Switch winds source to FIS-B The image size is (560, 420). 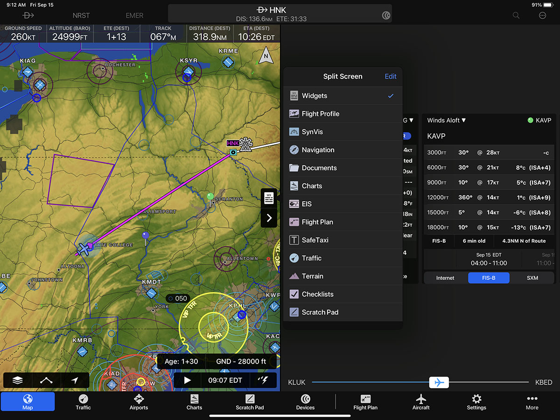tap(489, 278)
